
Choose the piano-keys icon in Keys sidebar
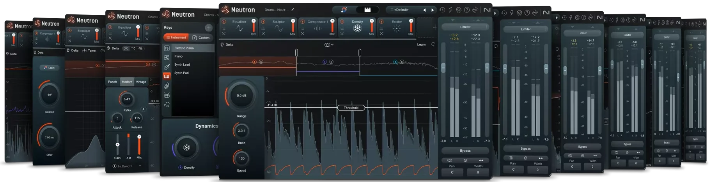point(167,77)
